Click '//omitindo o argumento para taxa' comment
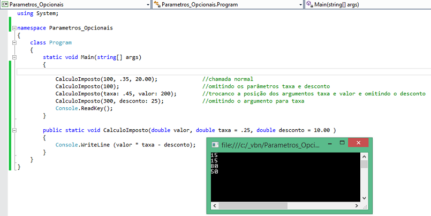The height and width of the screenshot is (216, 431). click(253, 101)
